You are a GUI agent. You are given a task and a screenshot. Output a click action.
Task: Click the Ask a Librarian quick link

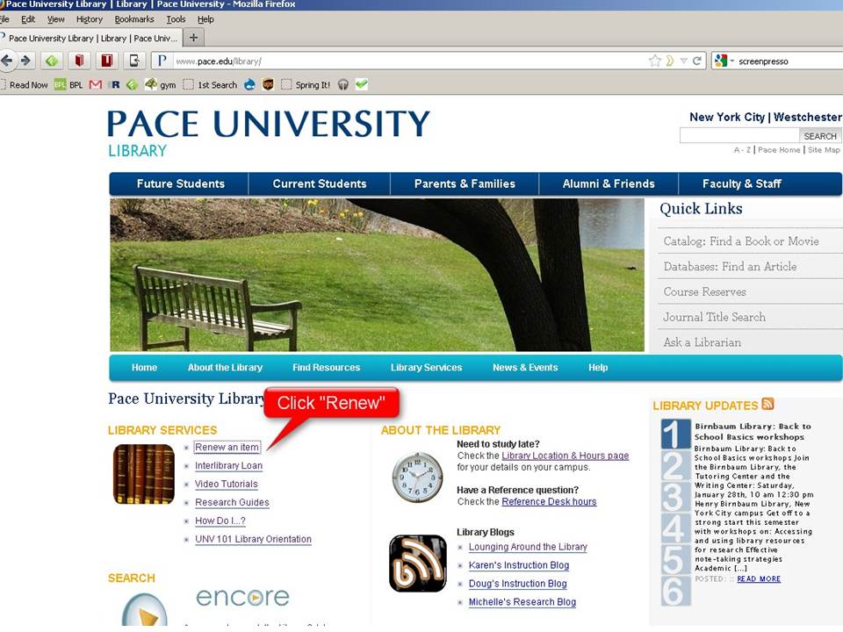point(702,342)
